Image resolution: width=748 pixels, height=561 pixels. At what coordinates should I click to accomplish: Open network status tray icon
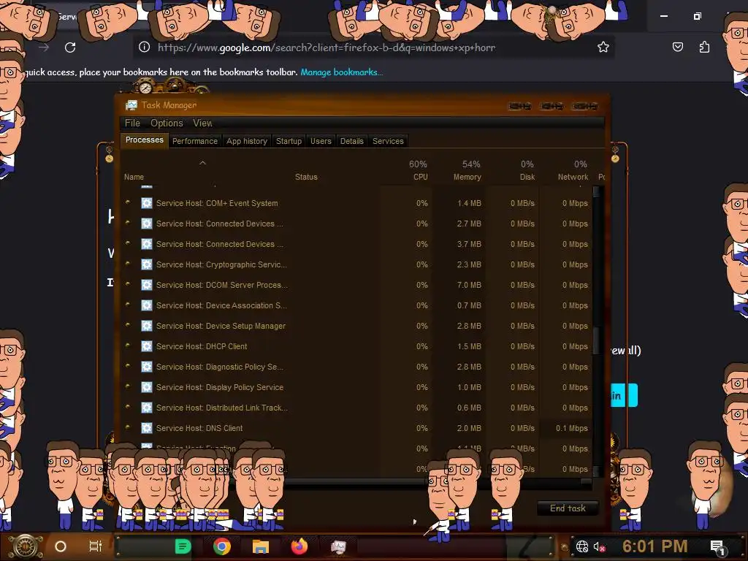click(582, 546)
